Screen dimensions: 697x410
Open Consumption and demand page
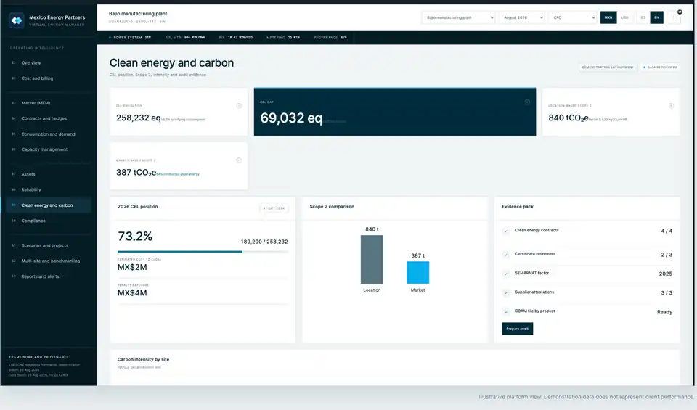[49, 134]
